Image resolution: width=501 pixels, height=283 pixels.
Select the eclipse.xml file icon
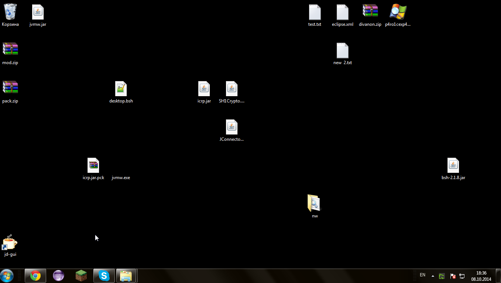(x=342, y=12)
